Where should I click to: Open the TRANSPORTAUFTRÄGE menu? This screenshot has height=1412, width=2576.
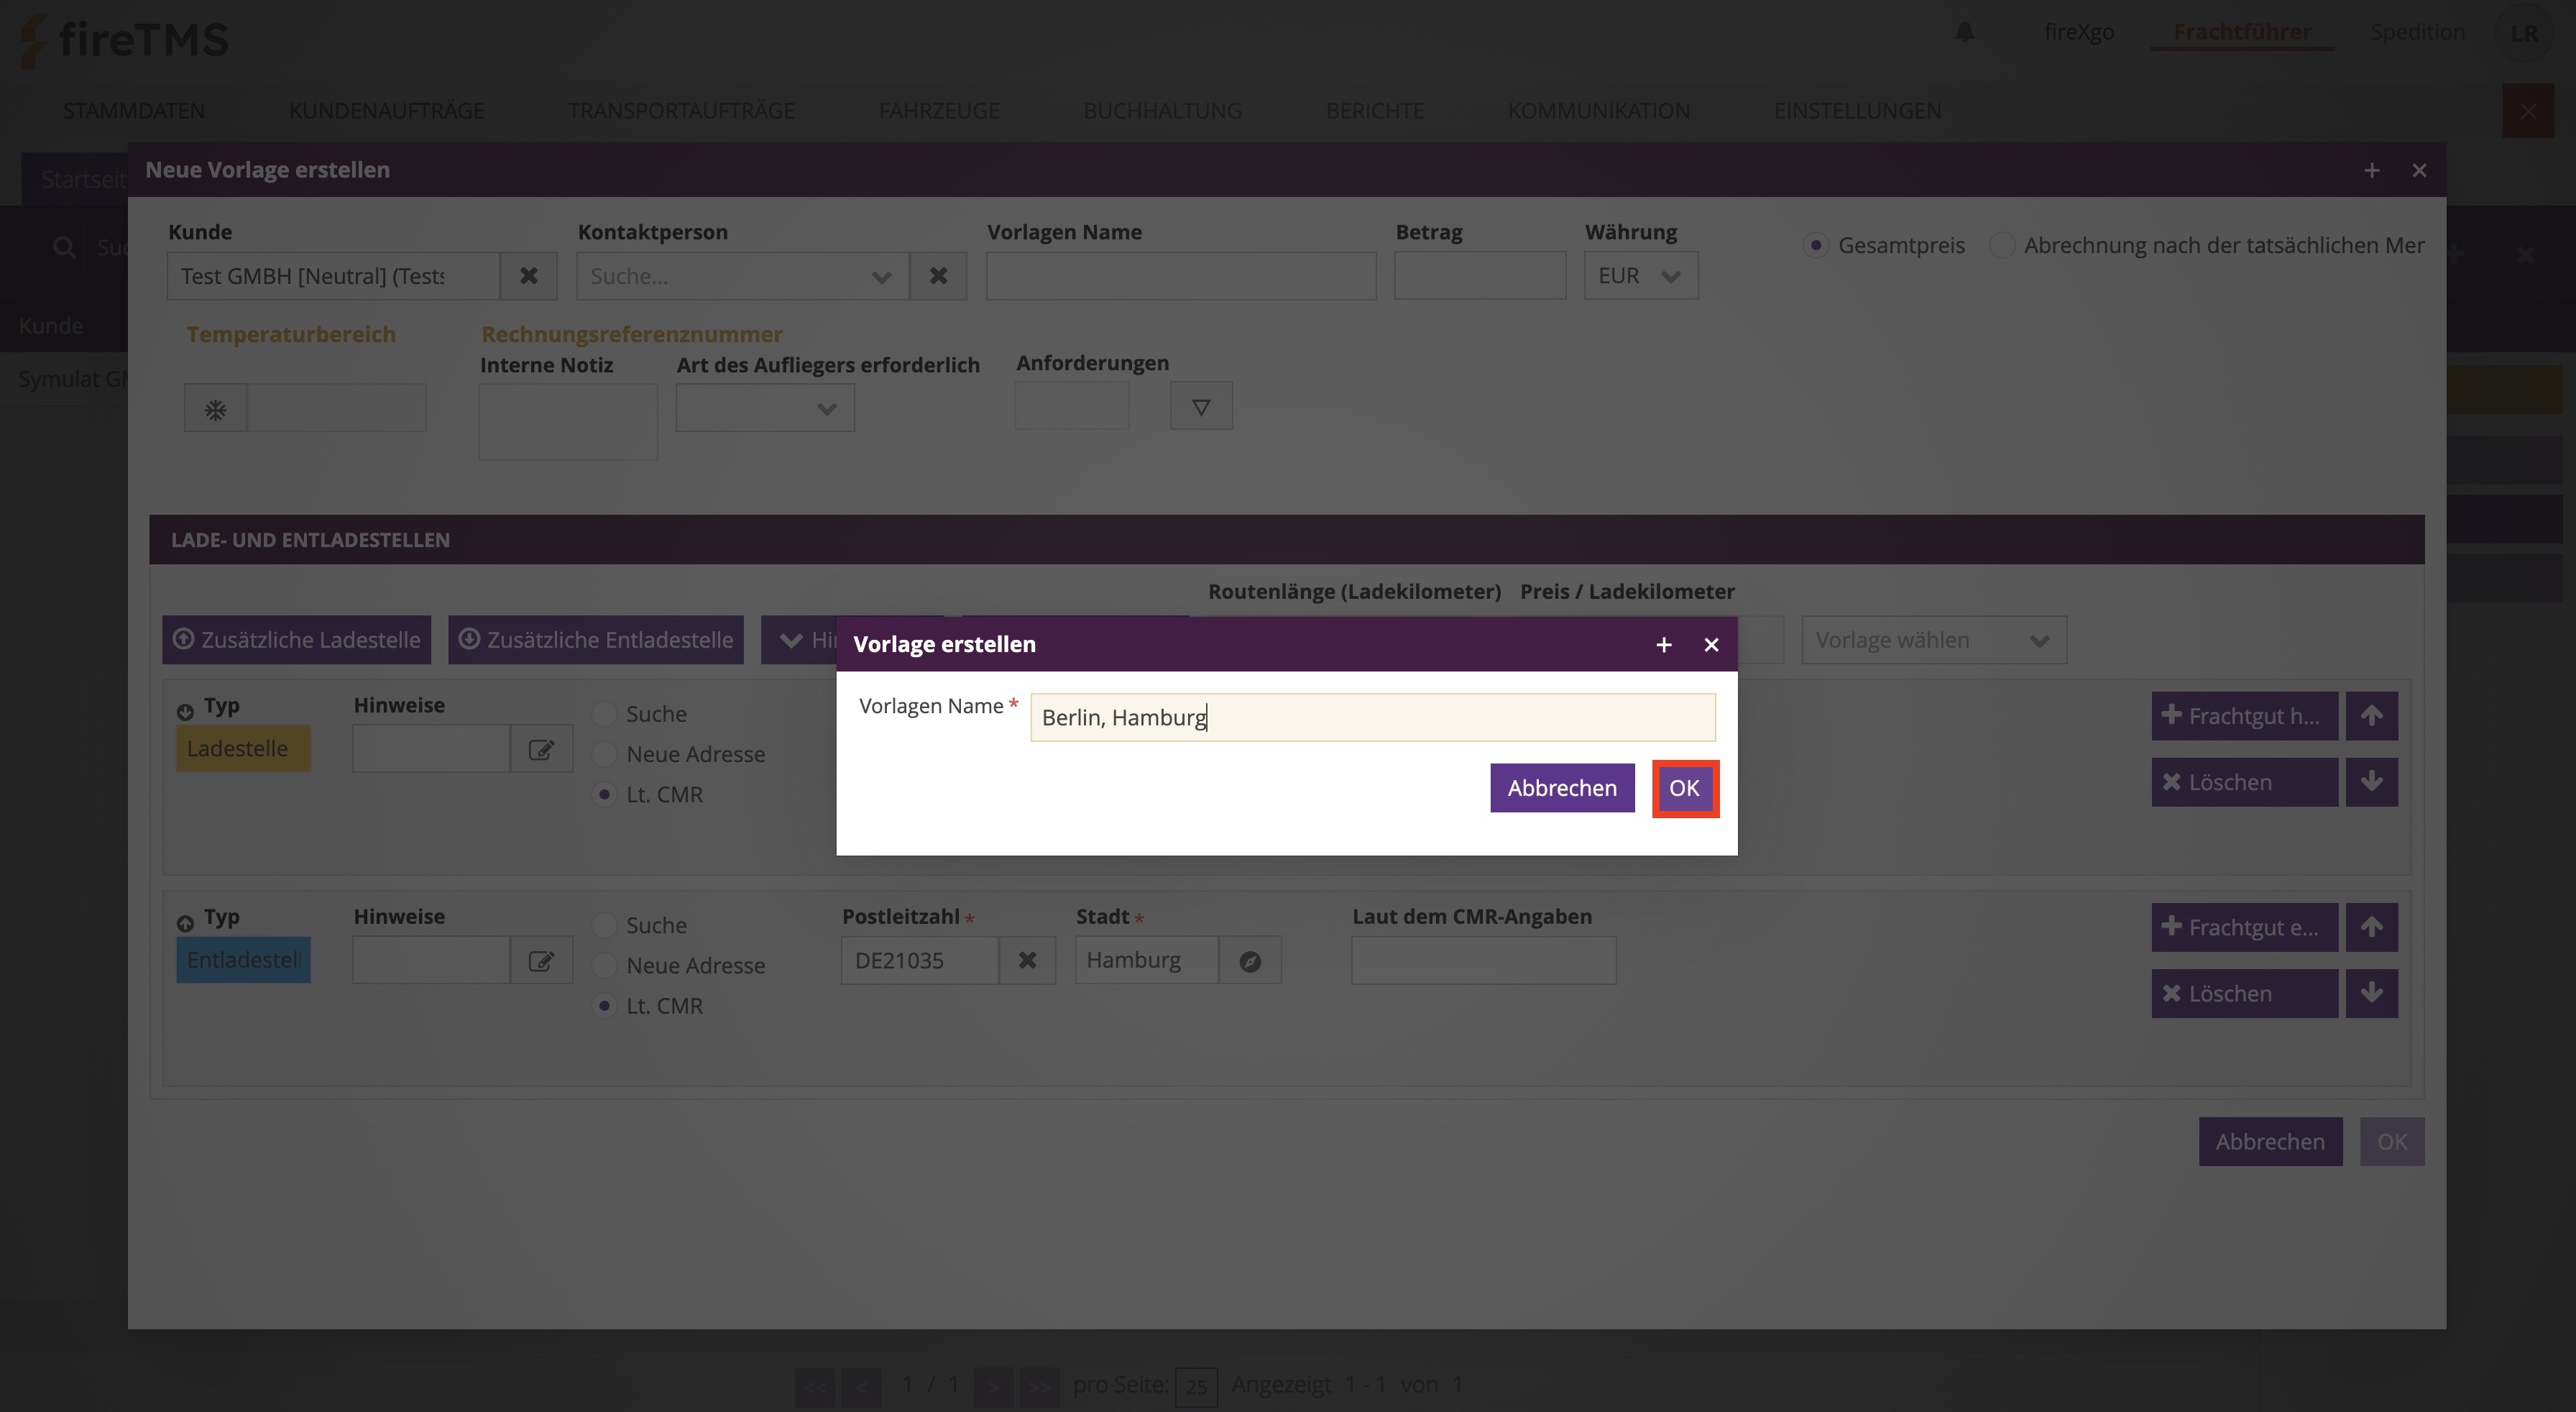pyautogui.click(x=682, y=111)
